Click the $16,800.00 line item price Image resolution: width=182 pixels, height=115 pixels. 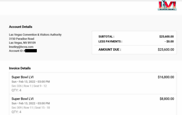coord(166,77)
